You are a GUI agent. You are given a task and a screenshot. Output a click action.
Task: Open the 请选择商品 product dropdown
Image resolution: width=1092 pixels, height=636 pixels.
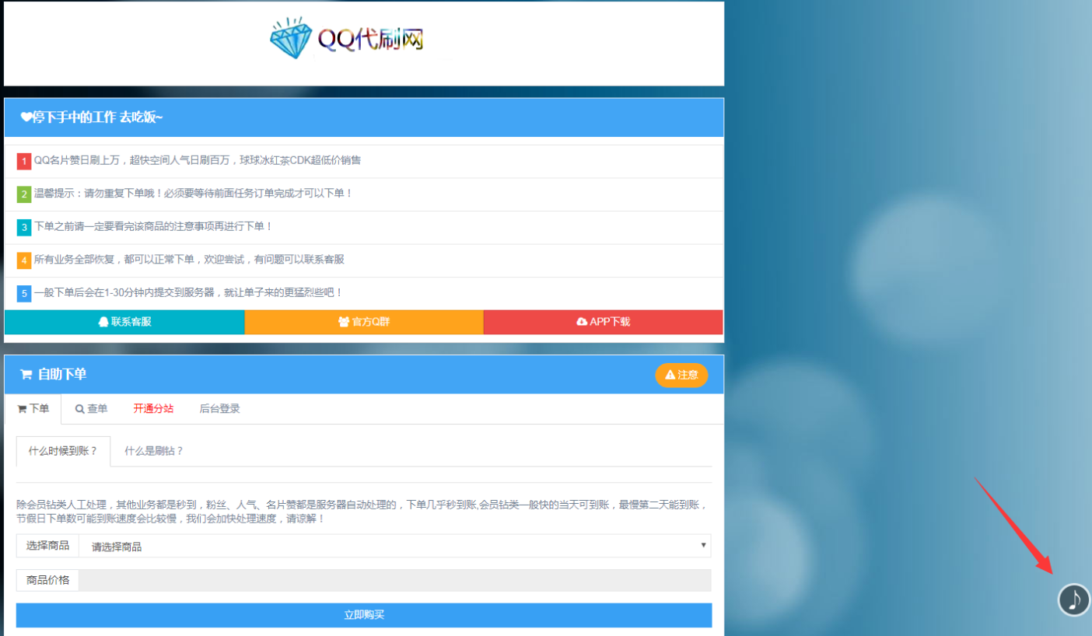tap(389, 545)
